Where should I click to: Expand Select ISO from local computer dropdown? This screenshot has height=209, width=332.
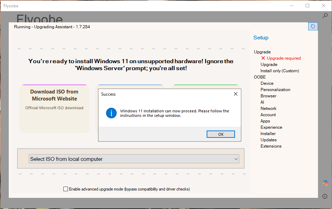click(x=134, y=159)
